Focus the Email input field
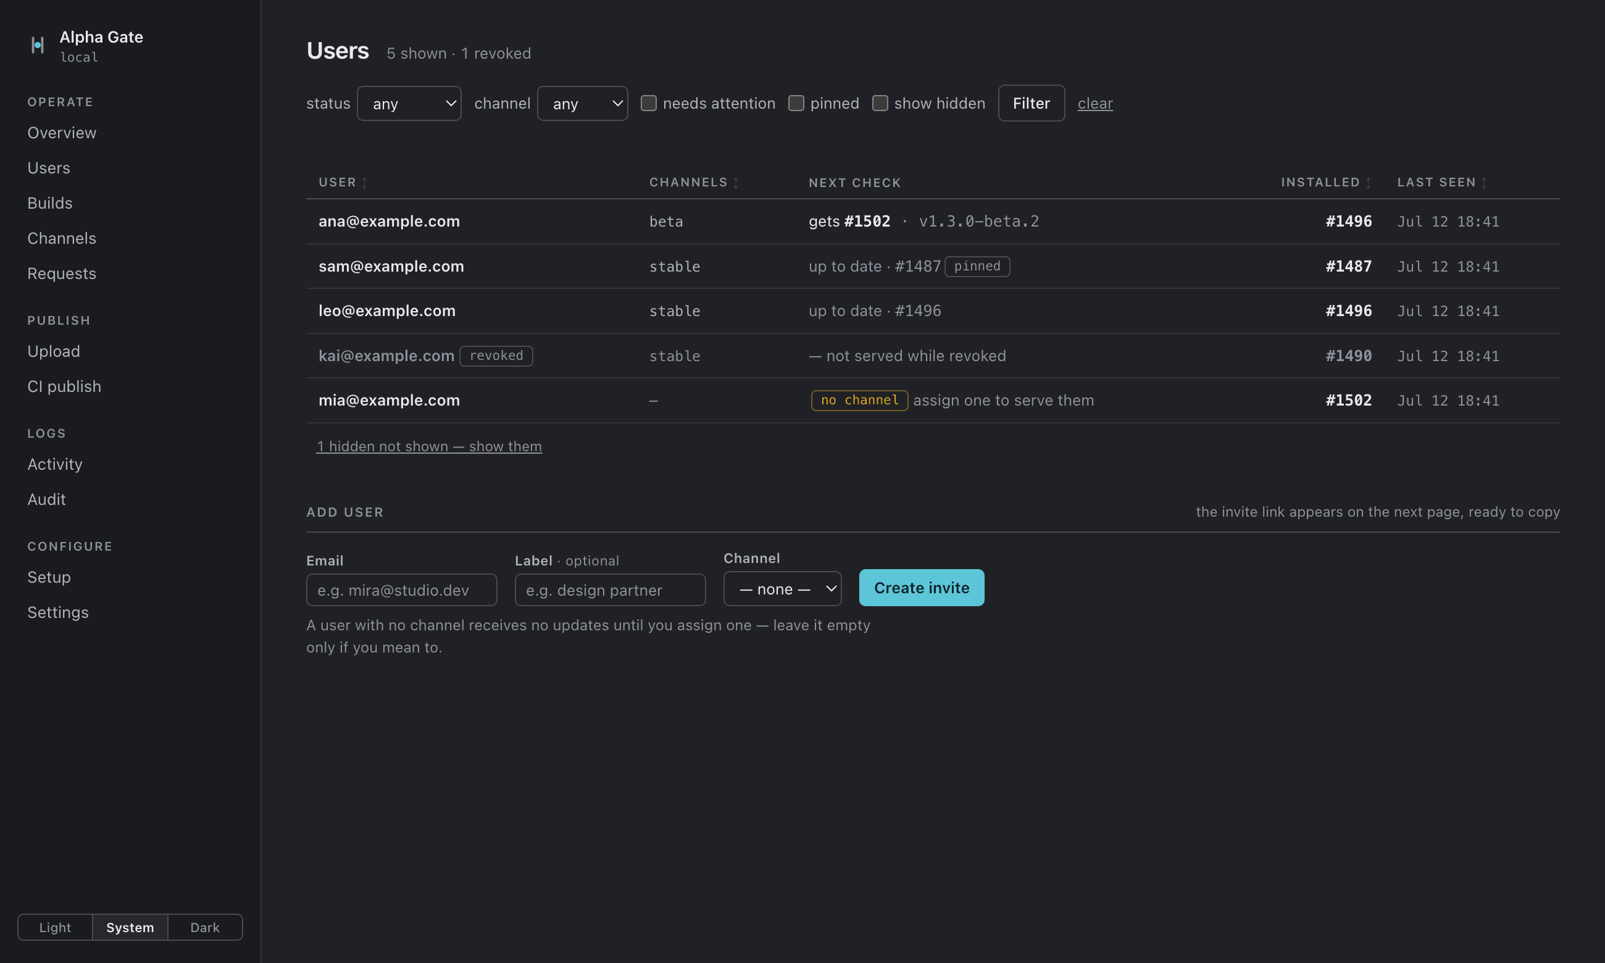1605x963 pixels. point(402,590)
